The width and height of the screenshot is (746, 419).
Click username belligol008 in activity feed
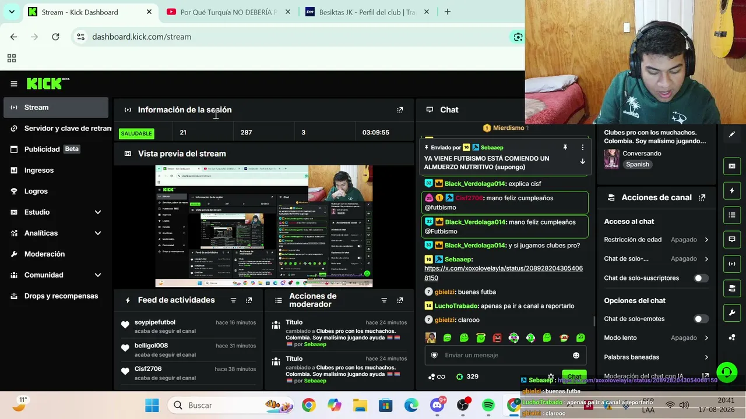pos(151,346)
